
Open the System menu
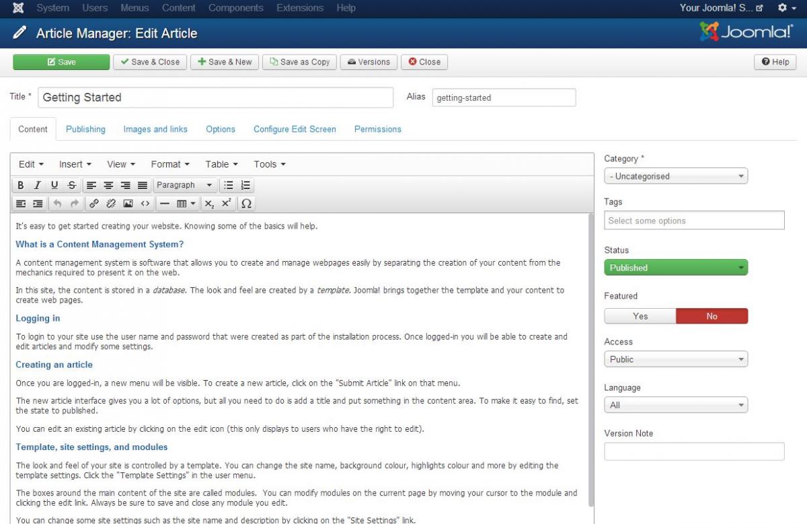52,8
